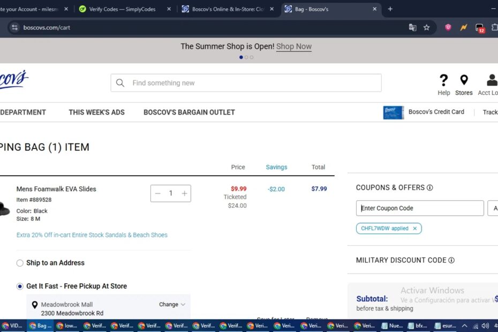Click the quantity value 1 field
The width and height of the screenshot is (498, 332).
(171, 193)
